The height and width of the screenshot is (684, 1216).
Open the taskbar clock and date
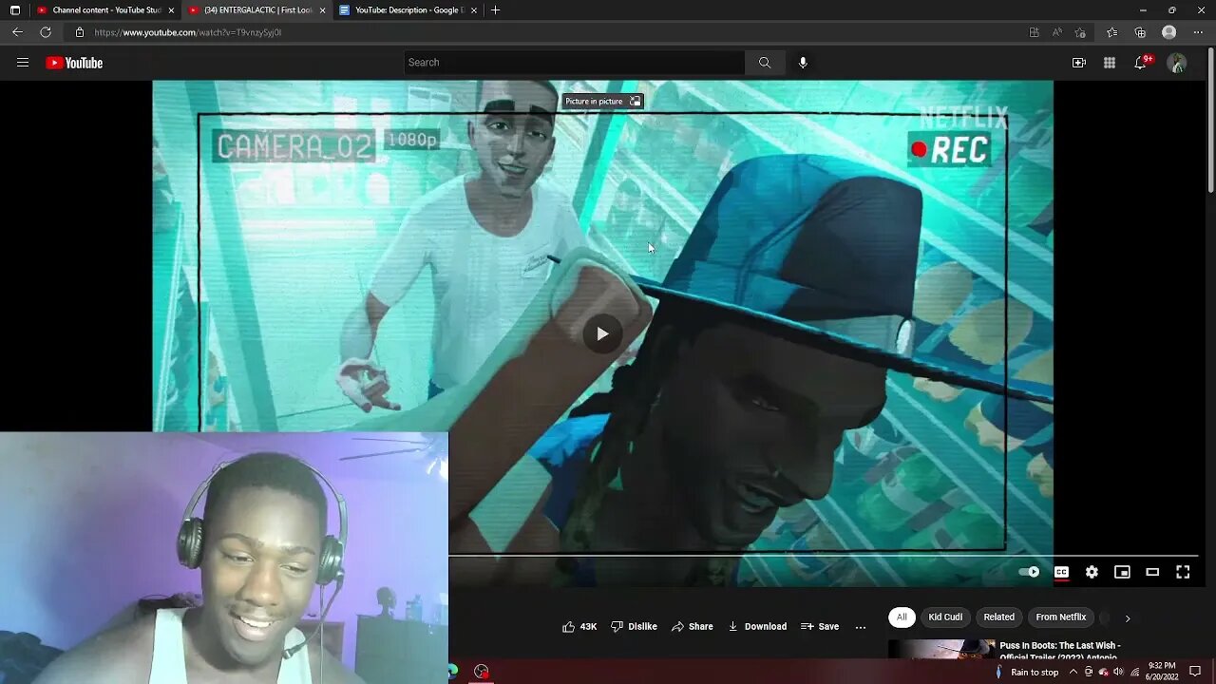click(x=1162, y=672)
